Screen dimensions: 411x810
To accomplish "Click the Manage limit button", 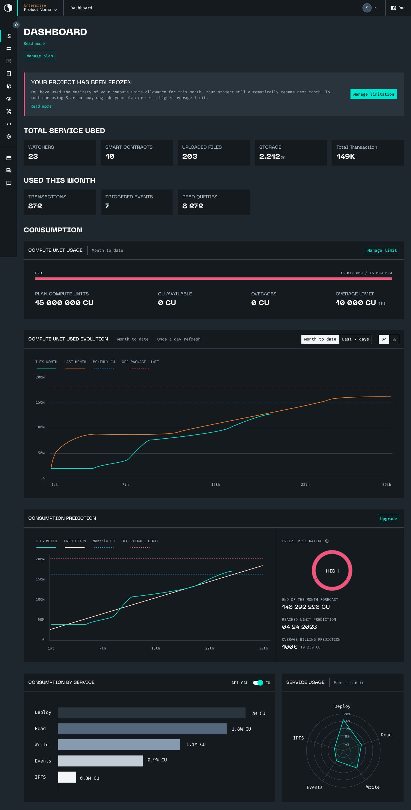I will [382, 251].
